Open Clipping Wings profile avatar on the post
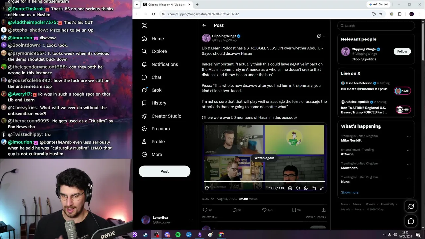 coord(206,38)
